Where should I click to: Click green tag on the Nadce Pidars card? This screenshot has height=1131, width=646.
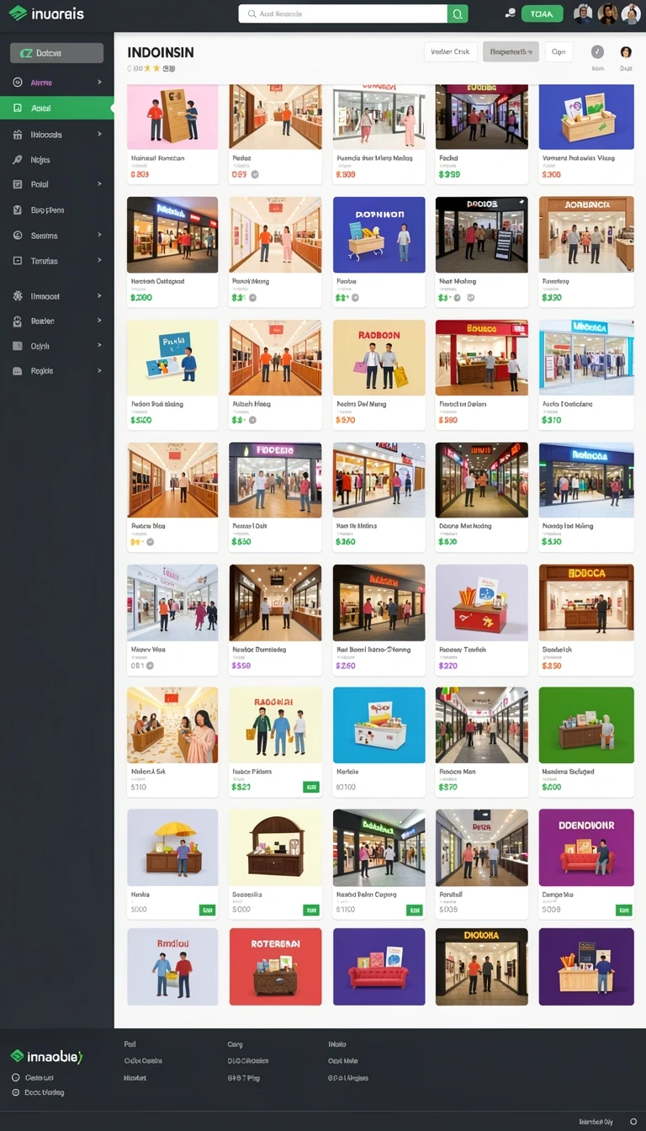click(x=311, y=788)
